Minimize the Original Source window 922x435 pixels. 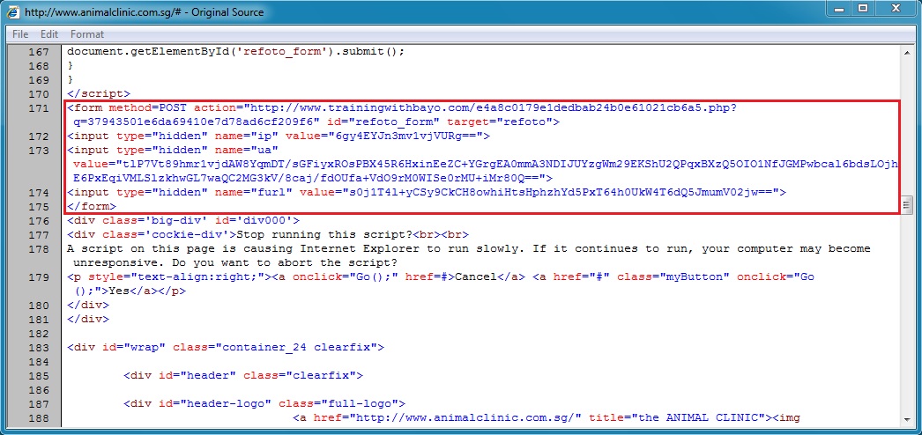838,9
